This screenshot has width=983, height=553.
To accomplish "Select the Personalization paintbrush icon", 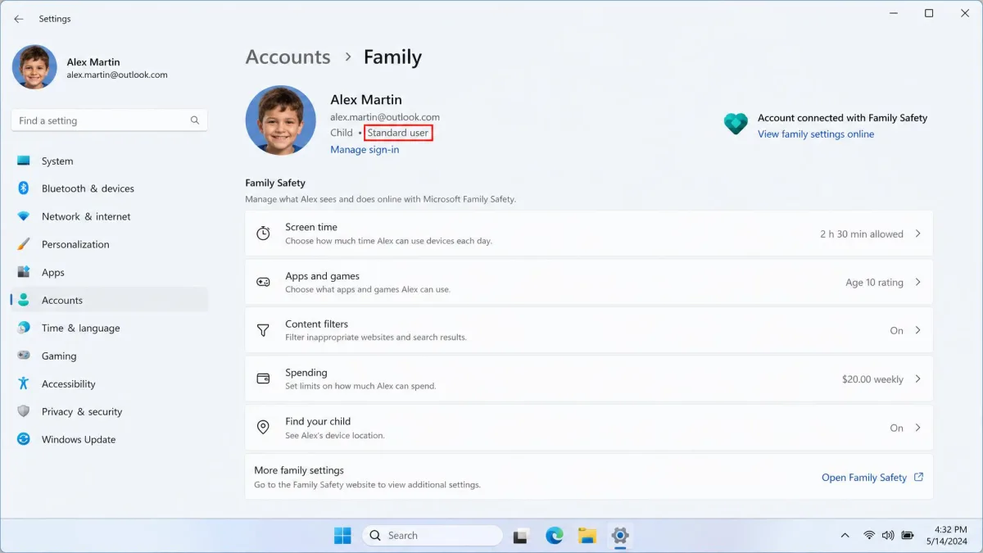I will tap(24, 244).
